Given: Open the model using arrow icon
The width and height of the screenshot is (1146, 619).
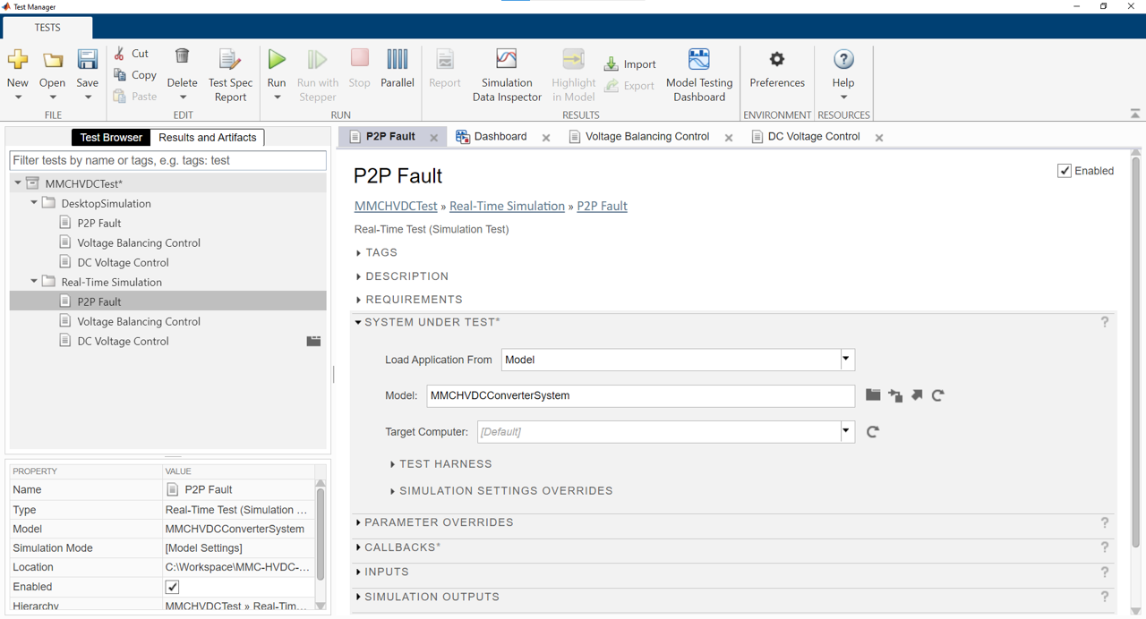Looking at the screenshot, I should [x=917, y=395].
